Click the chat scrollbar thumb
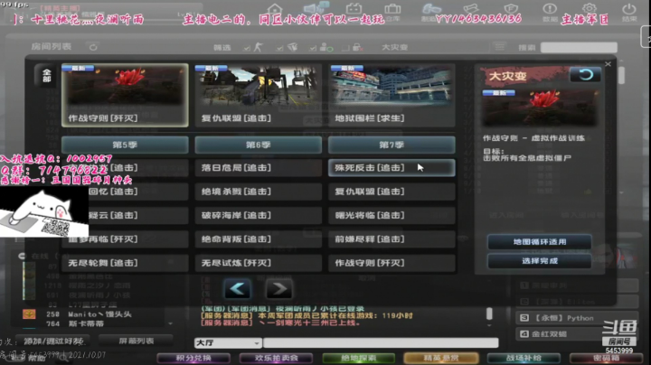 click(x=489, y=314)
